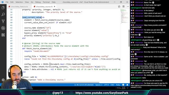Click 'Ruby and Windows?' chat message

(x=148, y=48)
